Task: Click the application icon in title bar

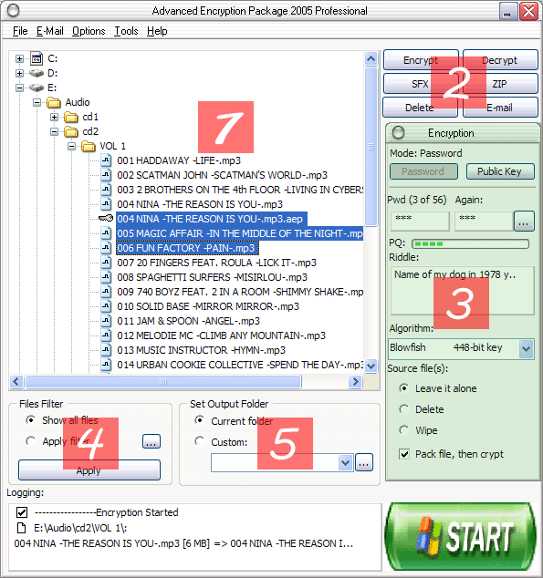Action: 13,11
